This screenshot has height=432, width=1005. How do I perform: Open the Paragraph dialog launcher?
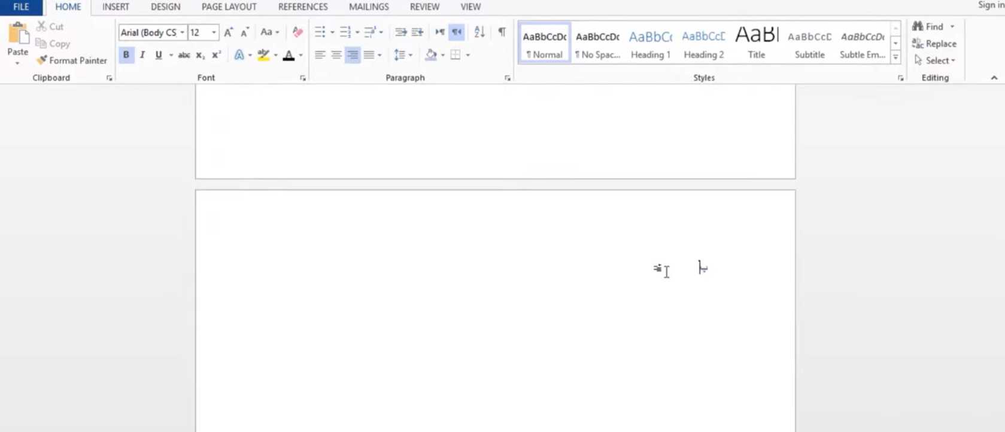pyautogui.click(x=508, y=78)
